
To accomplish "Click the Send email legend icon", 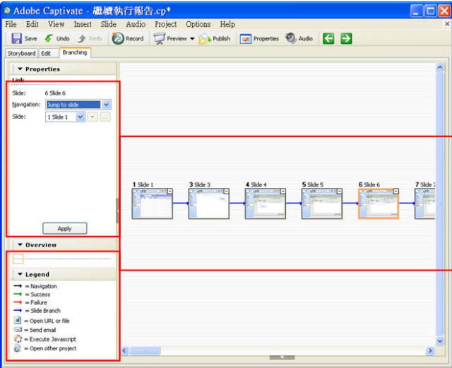I will (18, 329).
